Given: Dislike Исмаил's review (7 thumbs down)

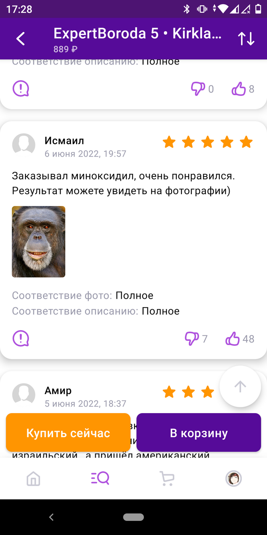Looking at the screenshot, I should [192, 338].
